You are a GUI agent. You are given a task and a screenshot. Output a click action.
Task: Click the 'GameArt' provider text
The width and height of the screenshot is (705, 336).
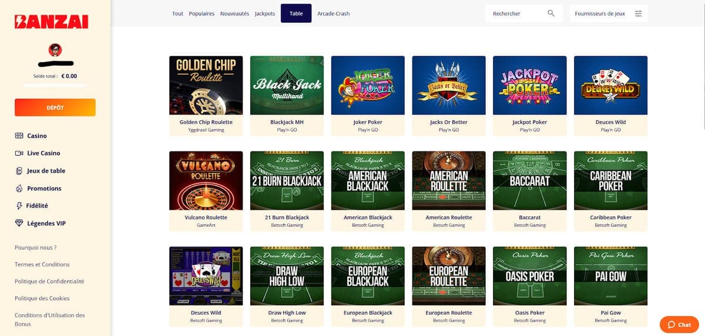click(206, 225)
